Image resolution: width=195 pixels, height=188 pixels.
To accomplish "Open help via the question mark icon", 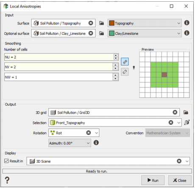I will point(7,180).
